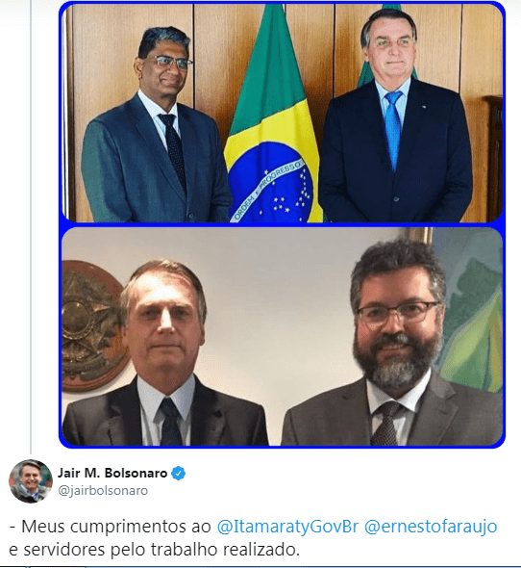
Task: Click the bronze coat of arms plaque
Action: pos(92,326)
